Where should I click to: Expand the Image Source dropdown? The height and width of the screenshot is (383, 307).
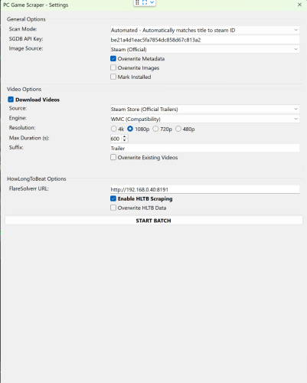coord(204,49)
